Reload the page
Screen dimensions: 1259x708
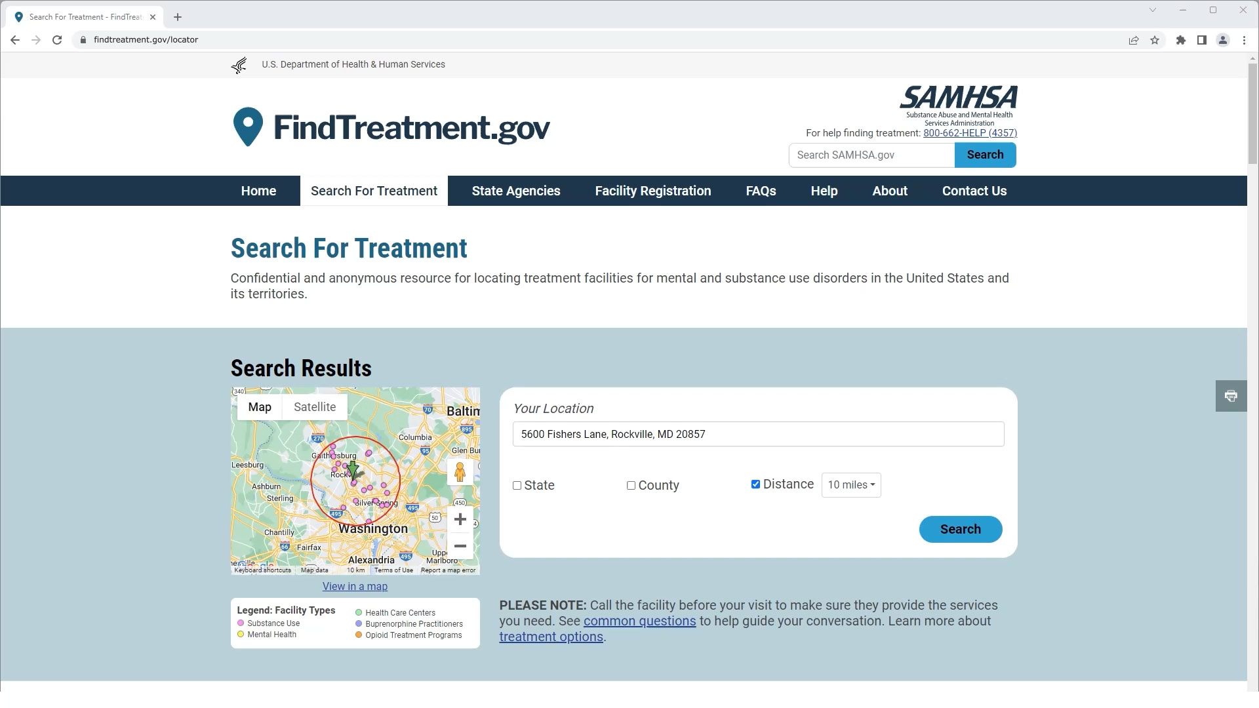57,40
